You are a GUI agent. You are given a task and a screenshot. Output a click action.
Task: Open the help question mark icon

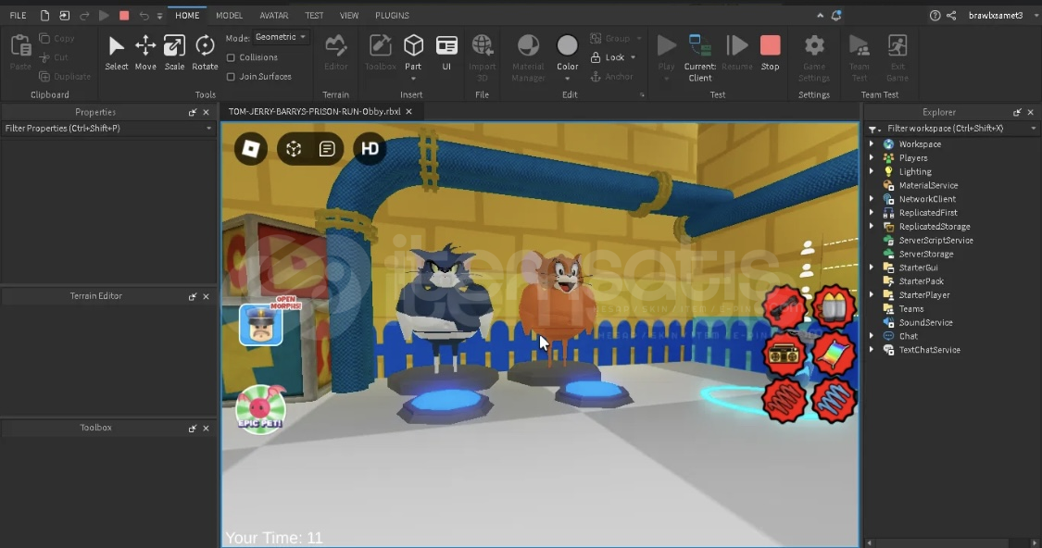(935, 16)
